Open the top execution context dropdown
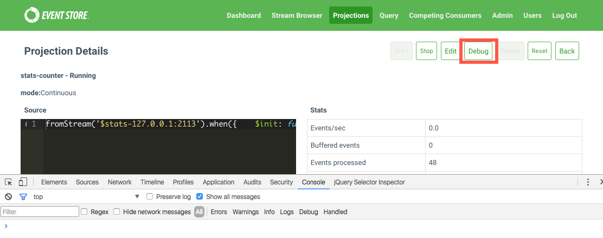The width and height of the screenshot is (603, 238). pyautogui.click(x=87, y=197)
